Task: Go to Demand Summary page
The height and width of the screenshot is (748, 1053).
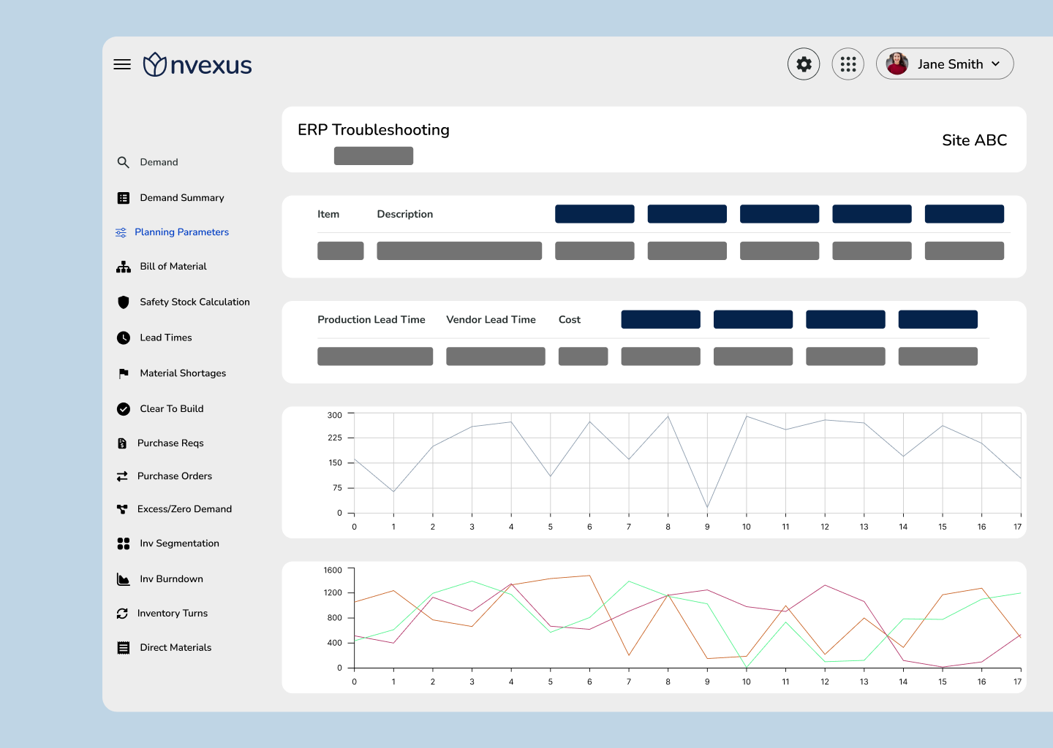Action: pyautogui.click(x=182, y=198)
